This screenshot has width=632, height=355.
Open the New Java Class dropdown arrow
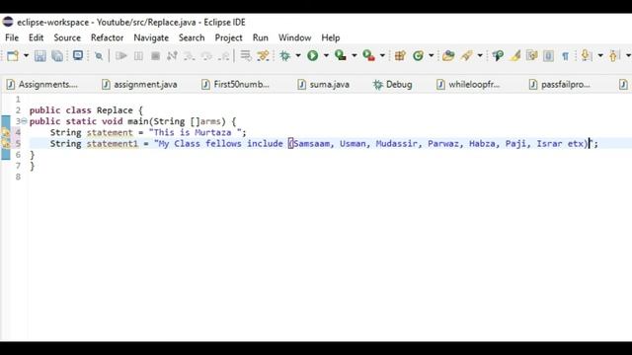(x=431, y=55)
